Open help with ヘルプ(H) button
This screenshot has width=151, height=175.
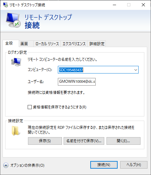click(134, 165)
